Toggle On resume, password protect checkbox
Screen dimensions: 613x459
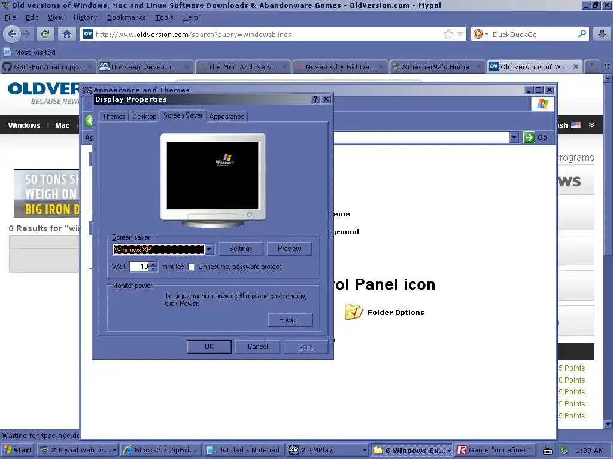[191, 267]
